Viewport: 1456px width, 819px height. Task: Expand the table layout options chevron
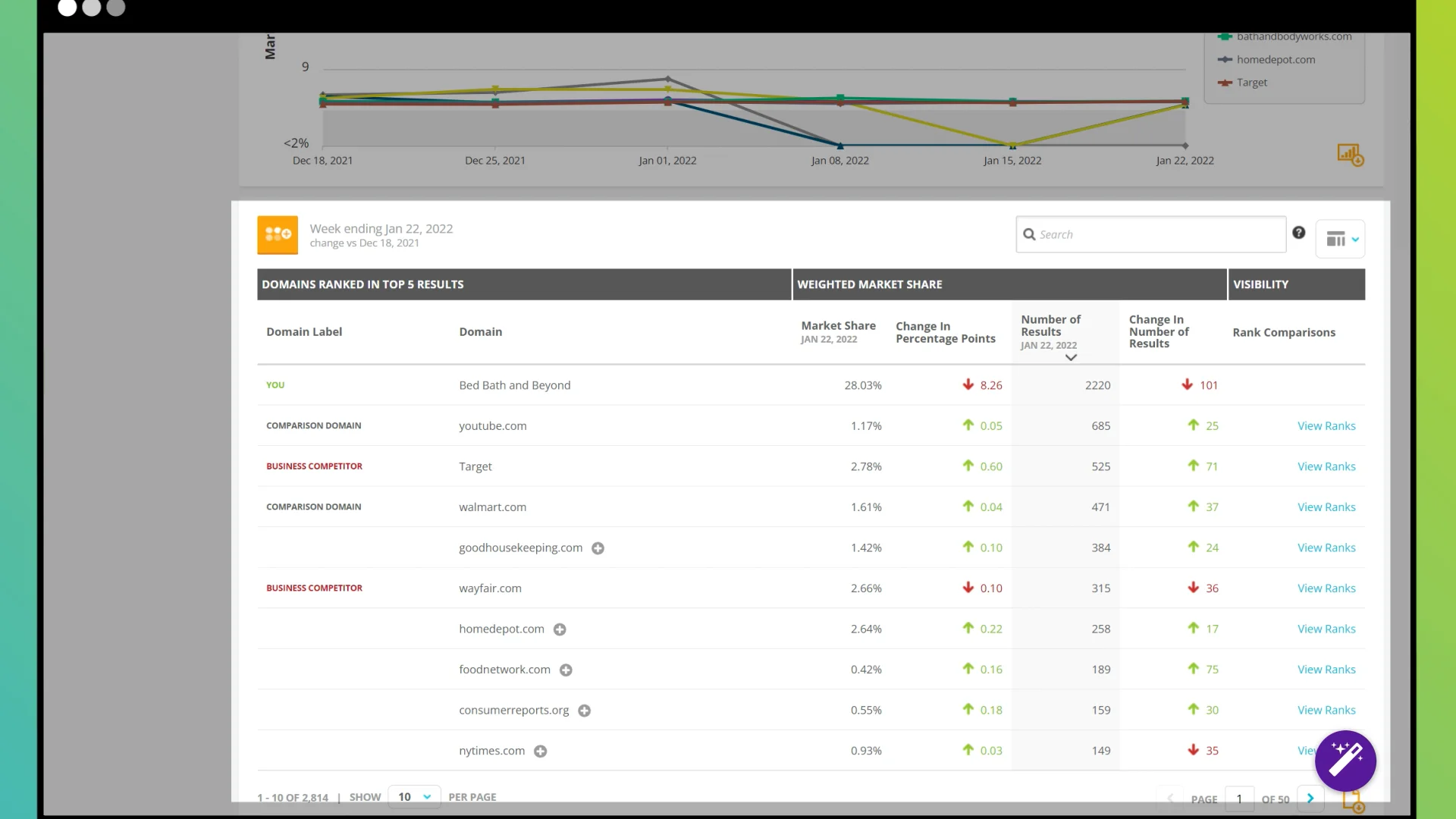1353,241
